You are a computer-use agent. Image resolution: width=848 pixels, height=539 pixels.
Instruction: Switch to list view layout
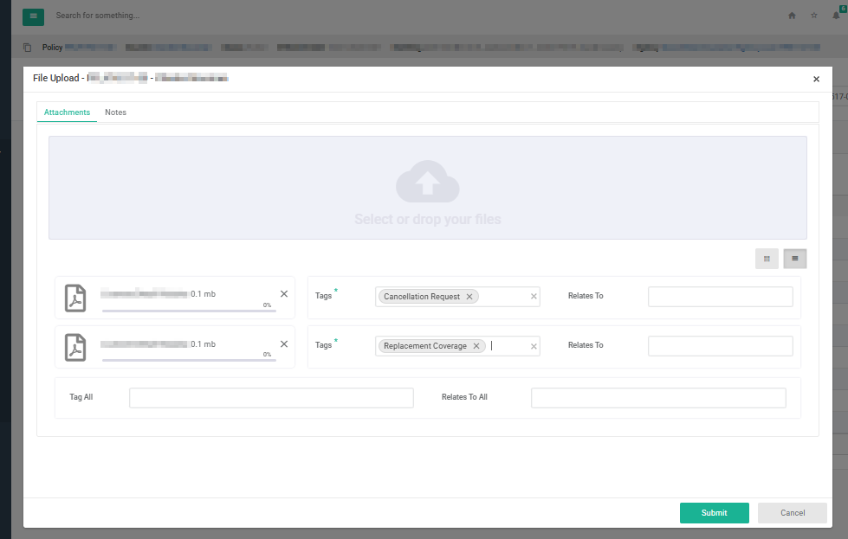point(795,259)
